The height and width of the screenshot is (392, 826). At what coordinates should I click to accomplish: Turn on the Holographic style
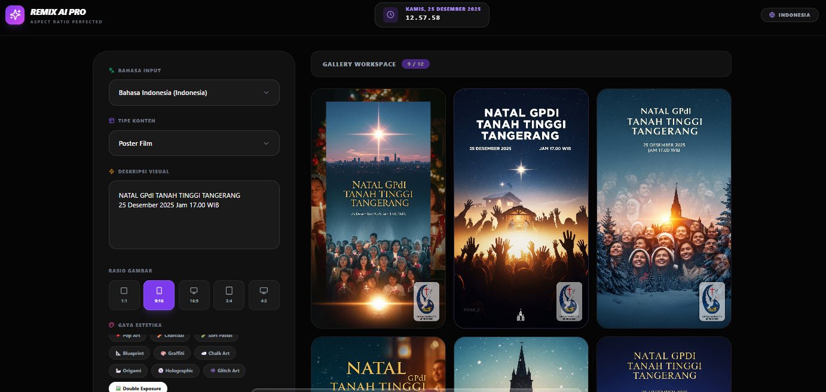(176, 370)
